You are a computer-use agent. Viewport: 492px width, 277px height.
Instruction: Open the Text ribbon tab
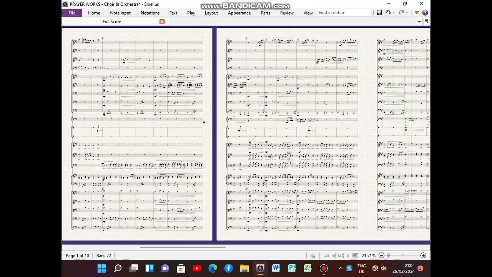tap(173, 13)
